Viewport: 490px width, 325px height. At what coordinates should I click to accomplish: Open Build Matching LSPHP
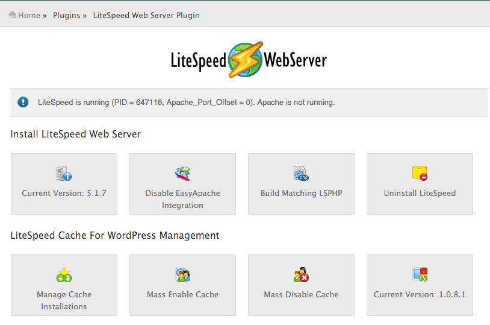301,184
